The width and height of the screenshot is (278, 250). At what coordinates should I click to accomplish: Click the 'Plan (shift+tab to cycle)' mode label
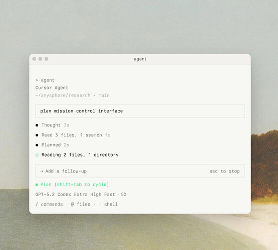75,184
